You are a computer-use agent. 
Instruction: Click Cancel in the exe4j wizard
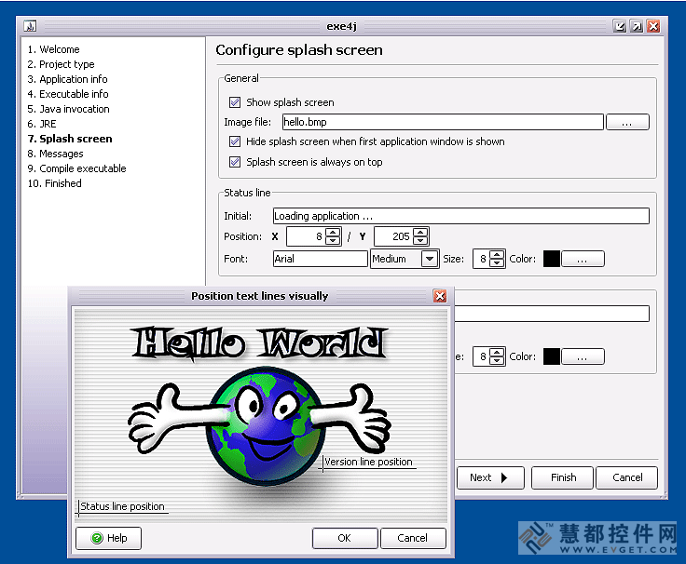point(627,477)
